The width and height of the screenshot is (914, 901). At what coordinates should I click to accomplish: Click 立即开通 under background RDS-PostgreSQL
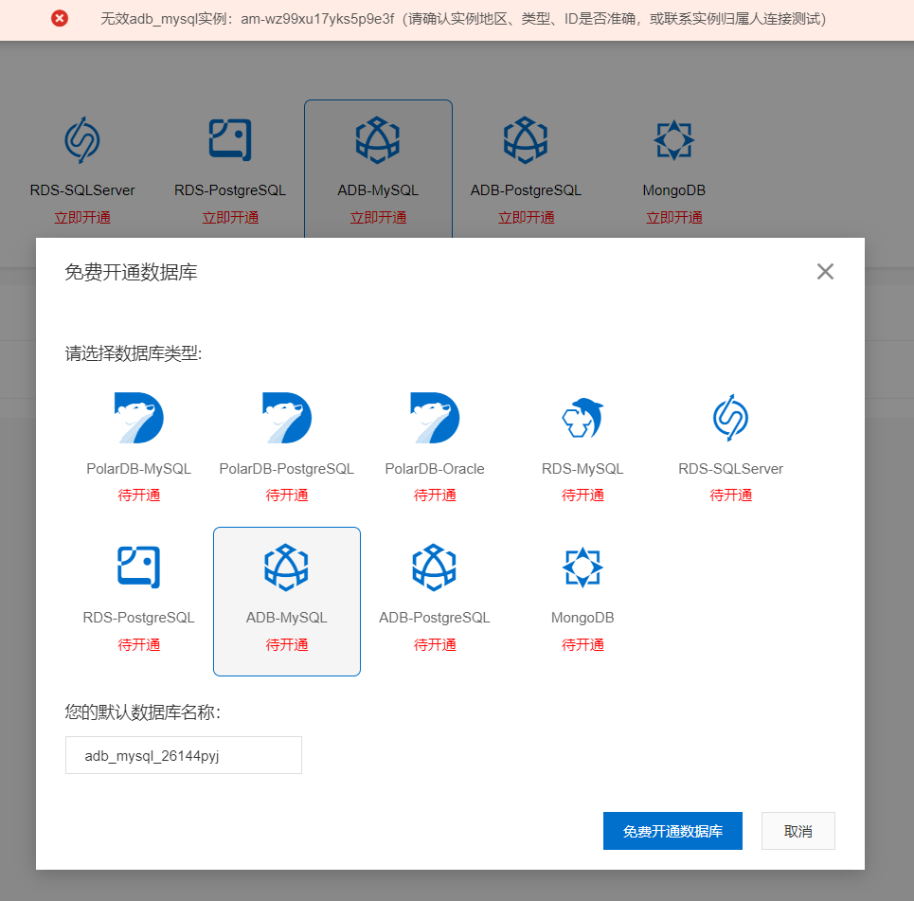(x=230, y=218)
